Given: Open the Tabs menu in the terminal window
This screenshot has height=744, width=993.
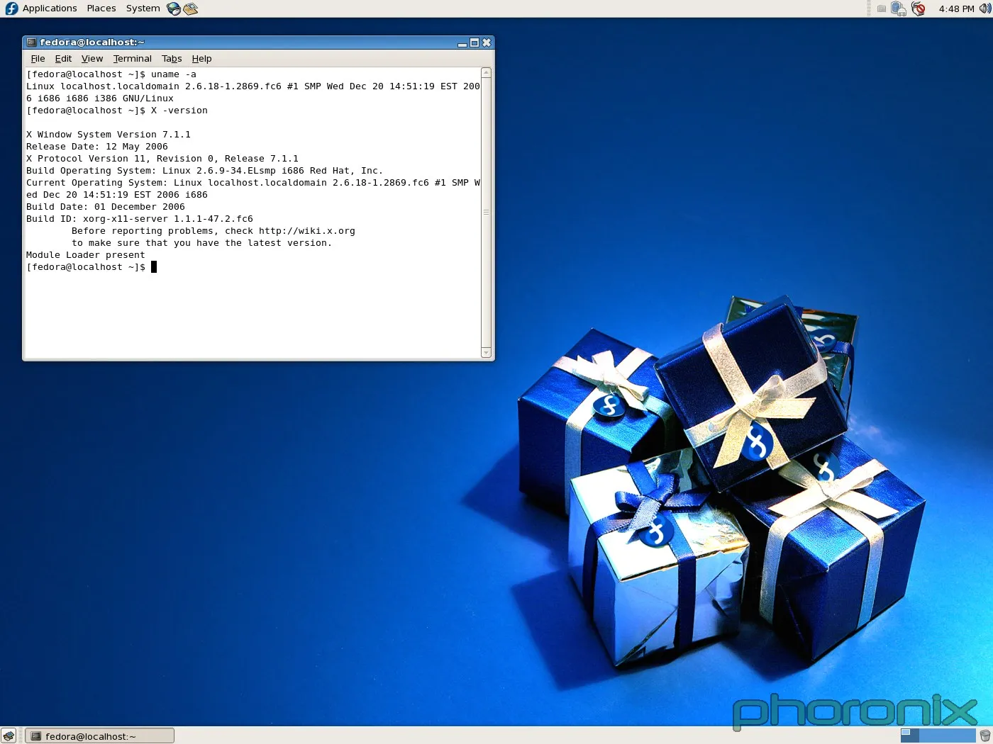Looking at the screenshot, I should click(x=172, y=59).
